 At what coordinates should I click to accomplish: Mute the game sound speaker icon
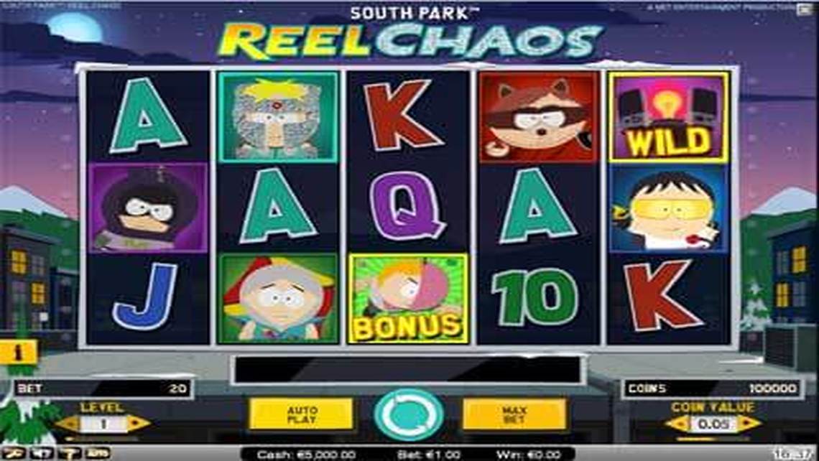pyautogui.click(x=41, y=453)
